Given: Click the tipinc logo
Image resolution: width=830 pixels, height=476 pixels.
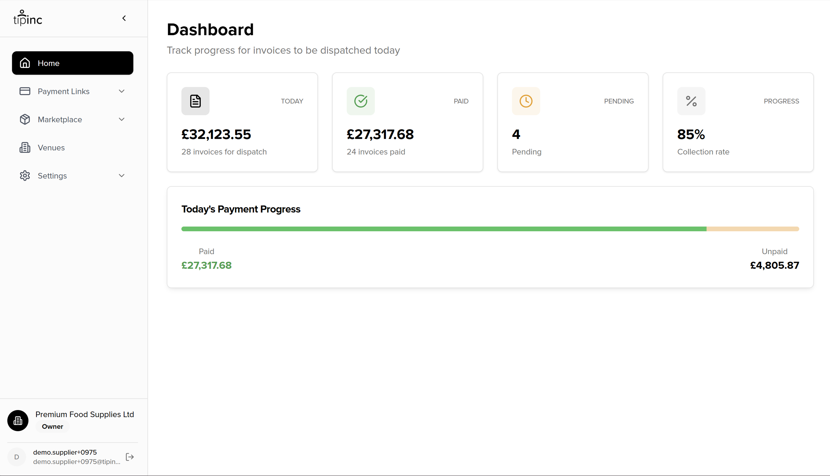Looking at the screenshot, I should pos(28,18).
